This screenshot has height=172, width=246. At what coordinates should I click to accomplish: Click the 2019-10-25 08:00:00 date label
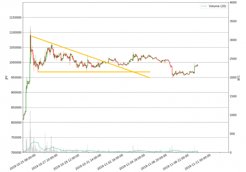tap(23, 162)
